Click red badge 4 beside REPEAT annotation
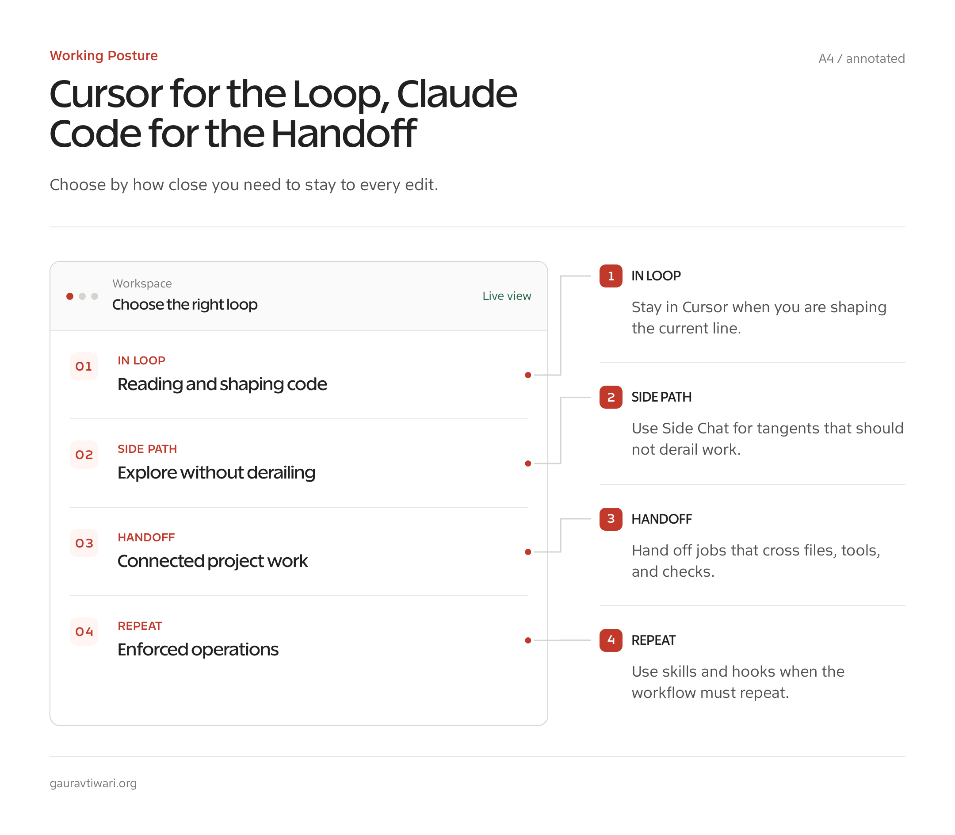 (611, 640)
